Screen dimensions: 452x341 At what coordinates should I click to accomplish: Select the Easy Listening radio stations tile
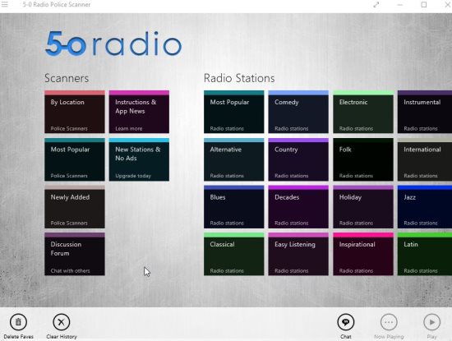pyautogui.click(x=298, y=254)
